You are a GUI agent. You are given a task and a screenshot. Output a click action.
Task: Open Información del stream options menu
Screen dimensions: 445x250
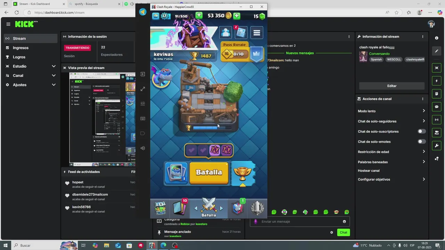tap(423, 37)
